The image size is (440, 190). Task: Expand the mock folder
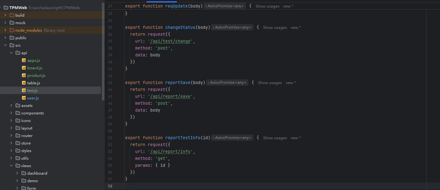coord(5,23)
